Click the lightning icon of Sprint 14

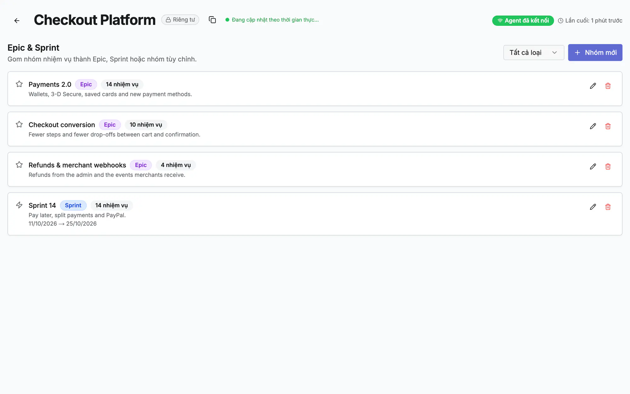[x=19, y=205]
